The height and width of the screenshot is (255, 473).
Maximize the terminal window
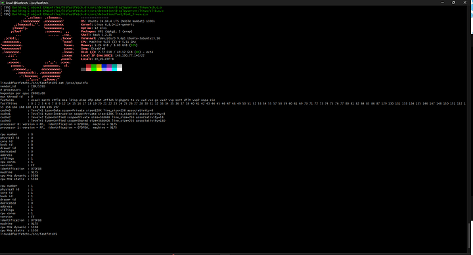click(x=453, y=3)
